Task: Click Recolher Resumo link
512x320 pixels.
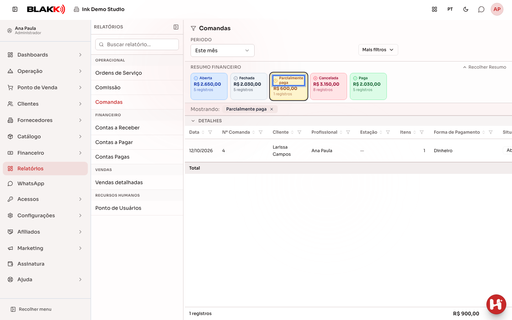Action: click(x=484, y=67)
